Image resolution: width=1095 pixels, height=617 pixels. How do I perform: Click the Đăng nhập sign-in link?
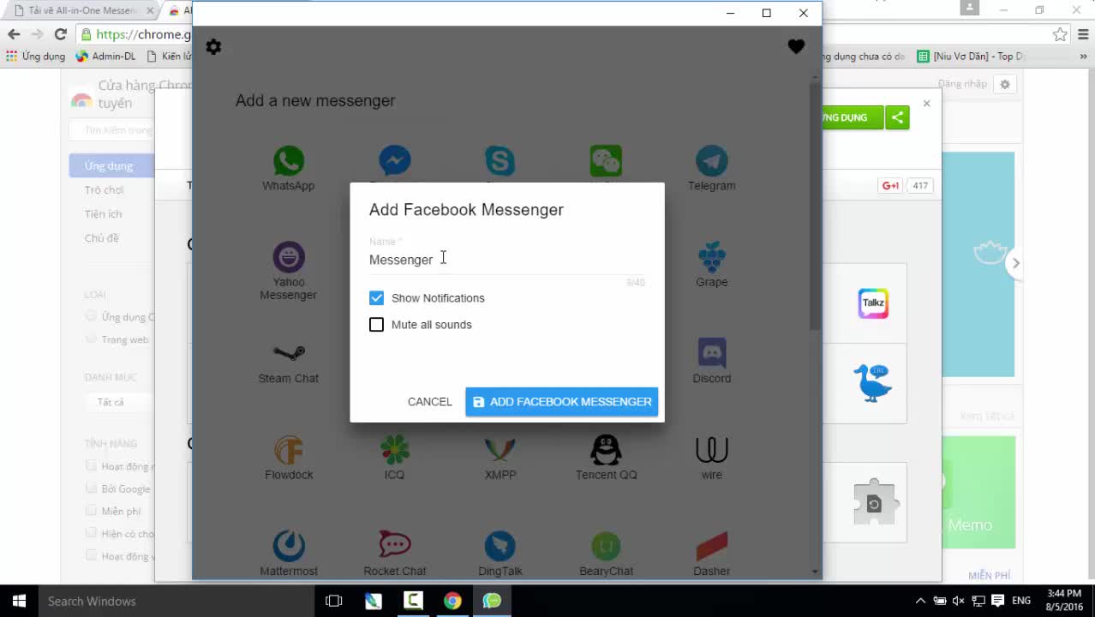tap(962, 84)
